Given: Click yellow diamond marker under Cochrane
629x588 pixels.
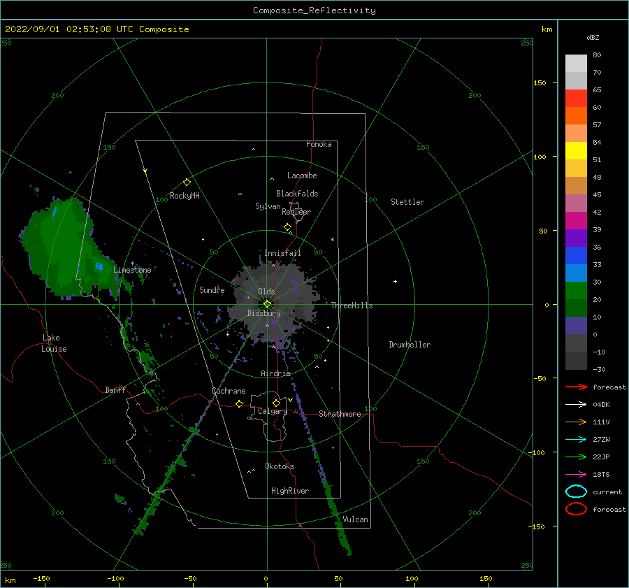Looking at the screenshot, I should pyautogui.click(x=240, y=404).
